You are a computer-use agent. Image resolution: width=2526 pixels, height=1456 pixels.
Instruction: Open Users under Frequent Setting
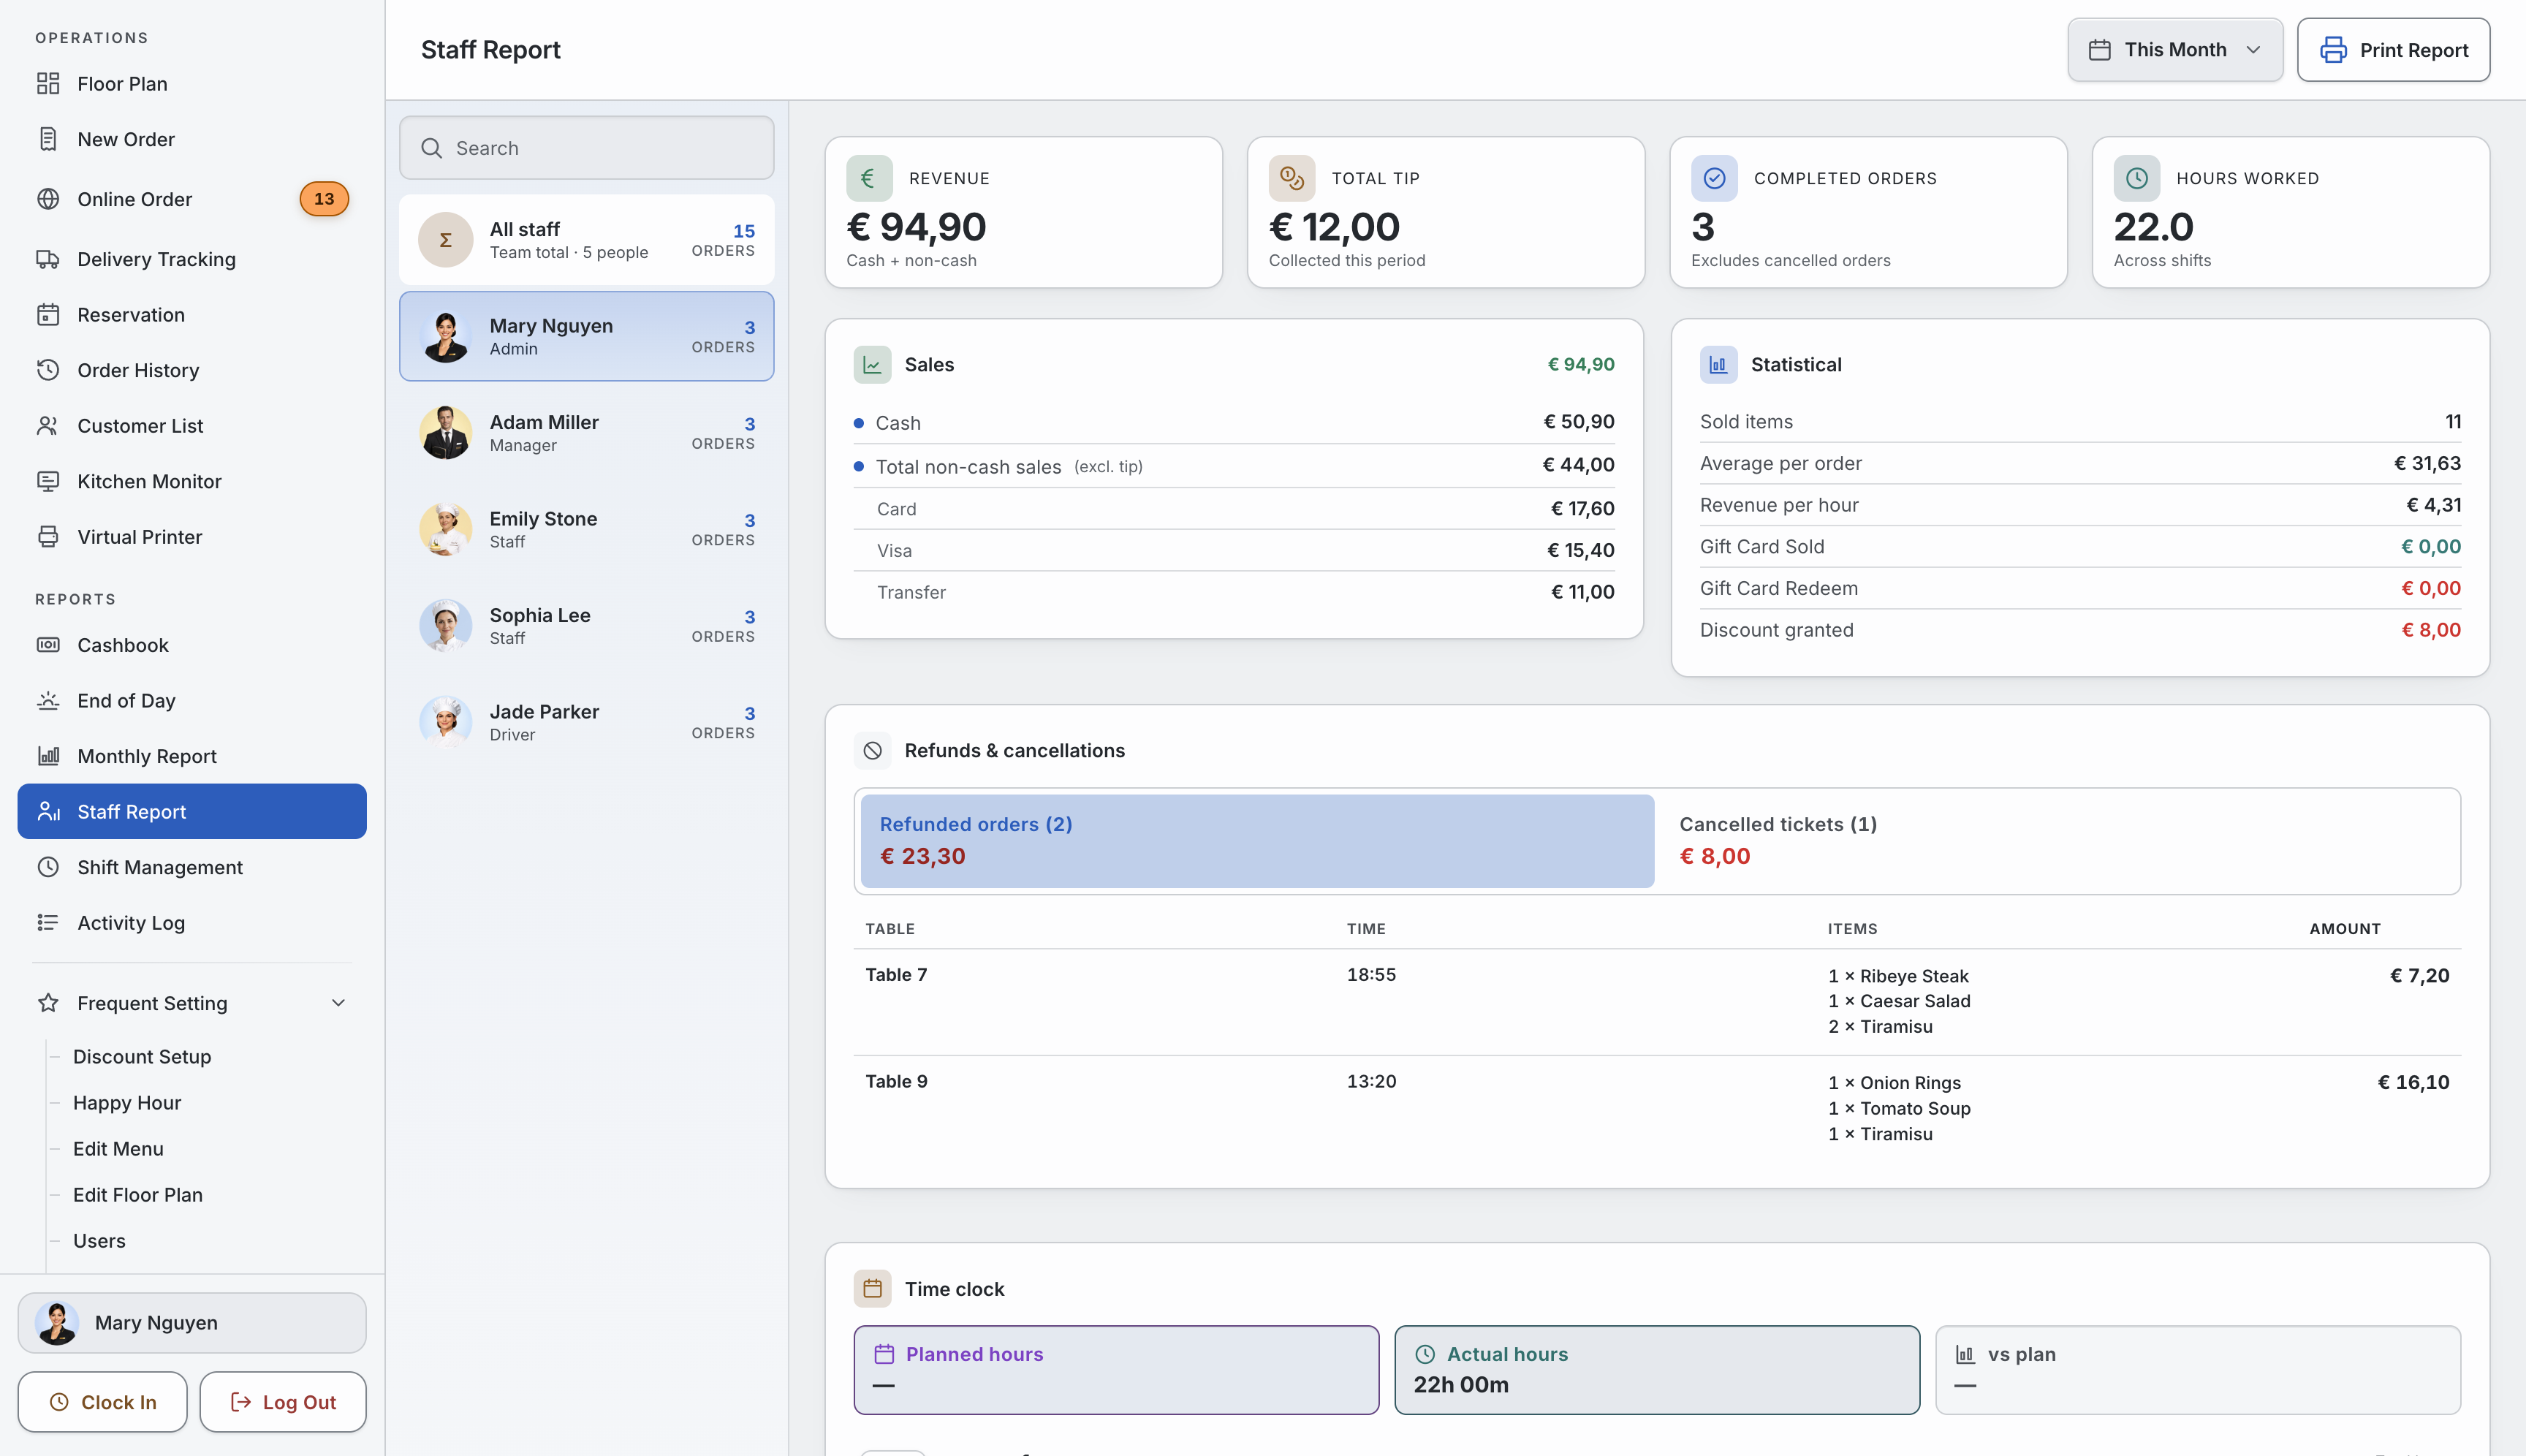pyautogui.click(x=99, y=1241)
